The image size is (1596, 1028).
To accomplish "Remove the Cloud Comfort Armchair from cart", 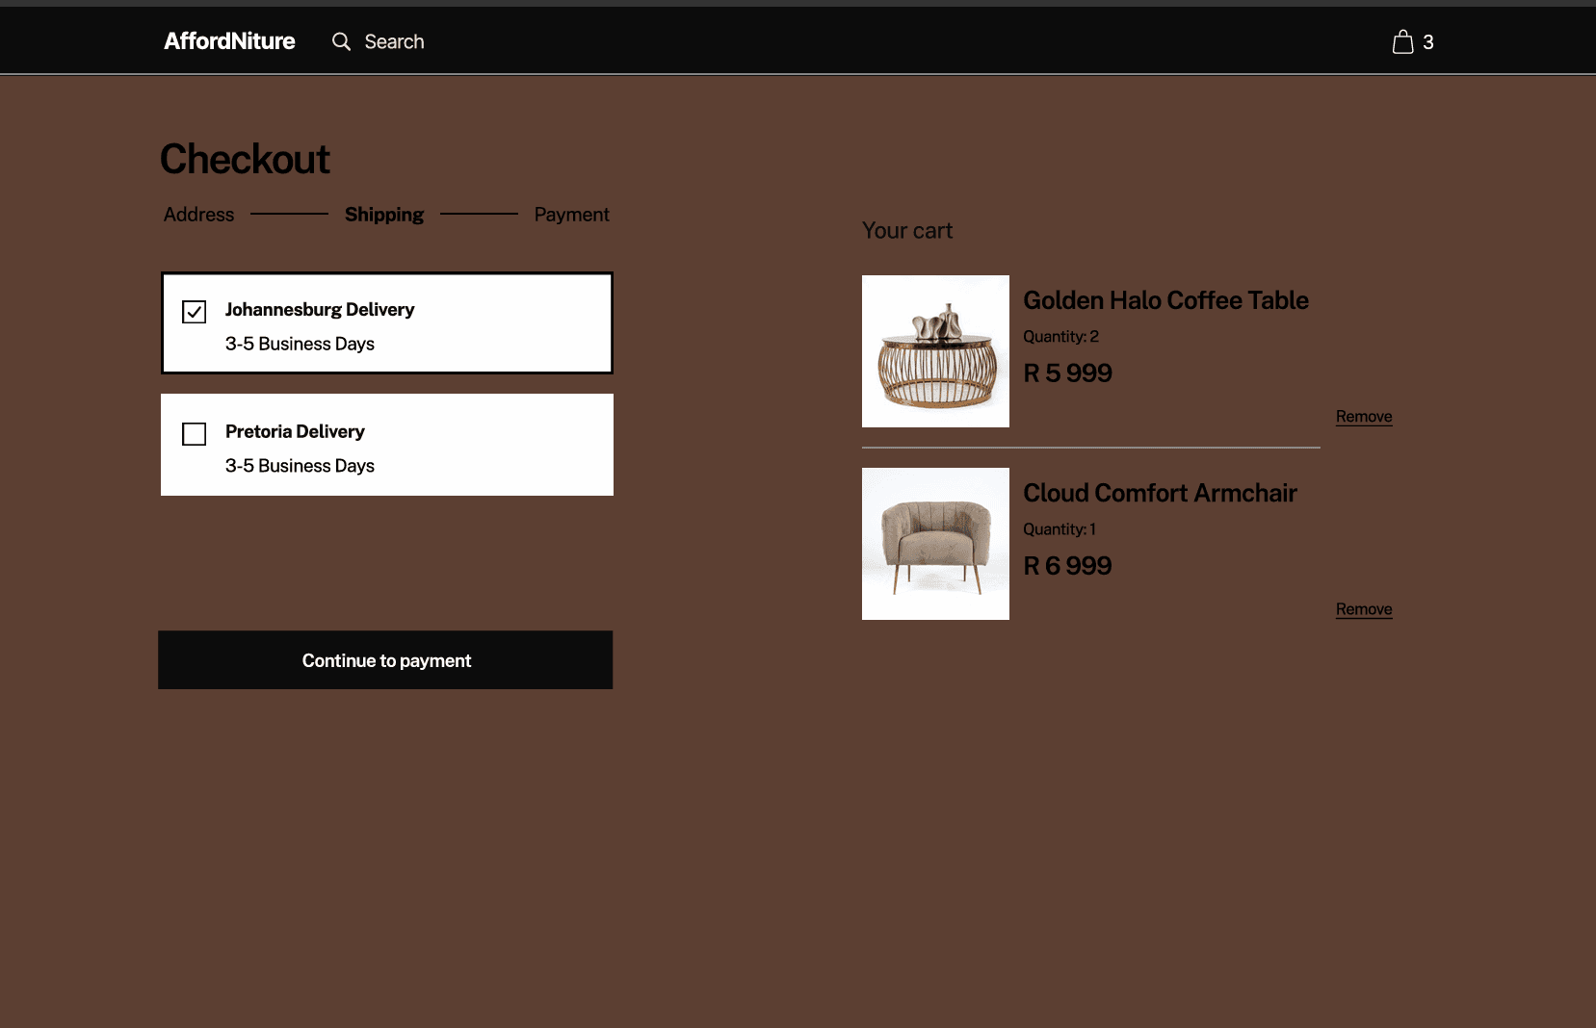I will [x=1363, y=609].
